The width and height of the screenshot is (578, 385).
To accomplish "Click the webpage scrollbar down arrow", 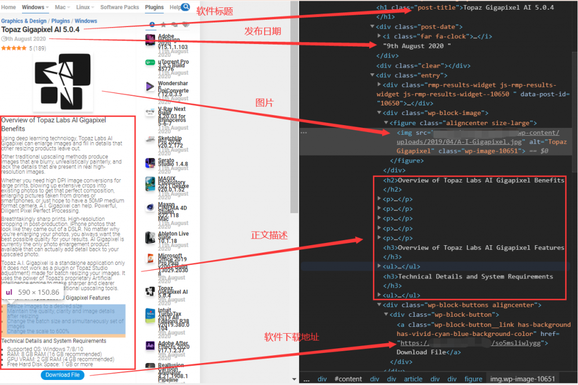I will (294, 379).
